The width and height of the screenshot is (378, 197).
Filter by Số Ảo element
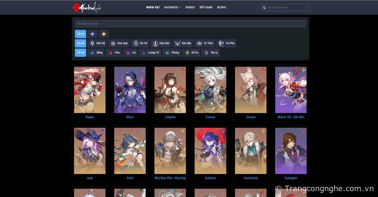pos(192,52)
